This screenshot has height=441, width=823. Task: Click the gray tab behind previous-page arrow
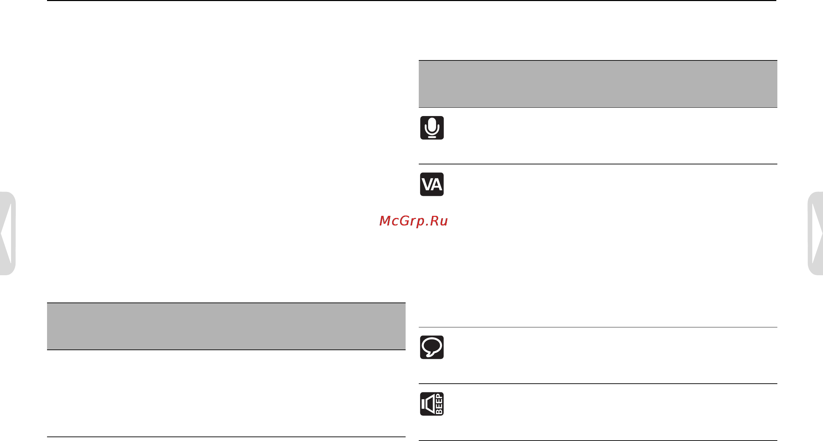coord(8,233)
